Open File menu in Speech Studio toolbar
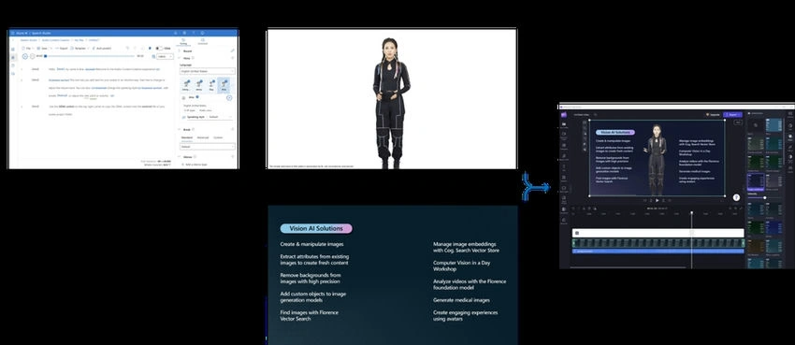The width and height of the screenshot is (795, 345). [x=27, y=48]
